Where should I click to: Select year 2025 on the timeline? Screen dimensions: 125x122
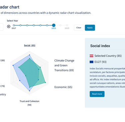click(67, 25)
